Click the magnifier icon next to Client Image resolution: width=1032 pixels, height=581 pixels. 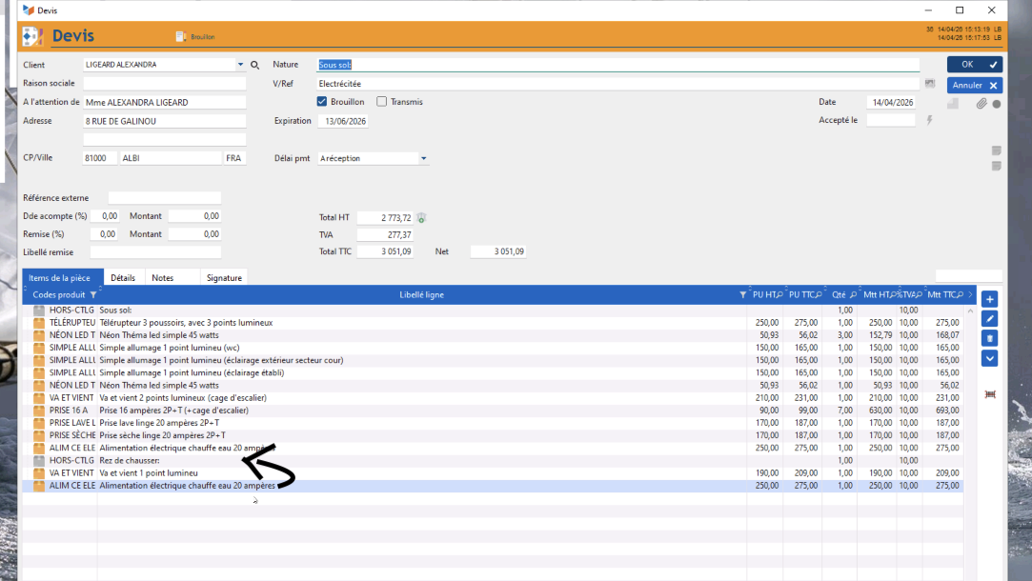coord(254,65)
